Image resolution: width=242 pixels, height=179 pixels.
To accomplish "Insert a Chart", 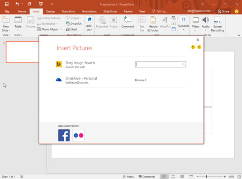I will pyautogui.click(x=71, y=29).
